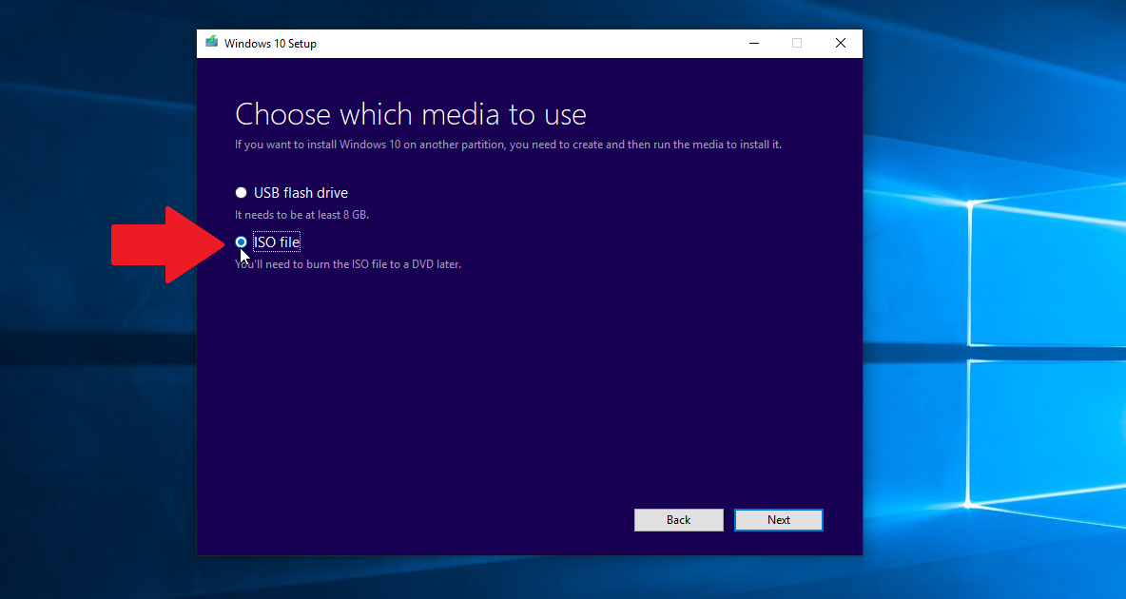This screenshot has width=1126, height=599.
Task: Click the 'Choose which media to use' heading
Action: click(411, 114)
